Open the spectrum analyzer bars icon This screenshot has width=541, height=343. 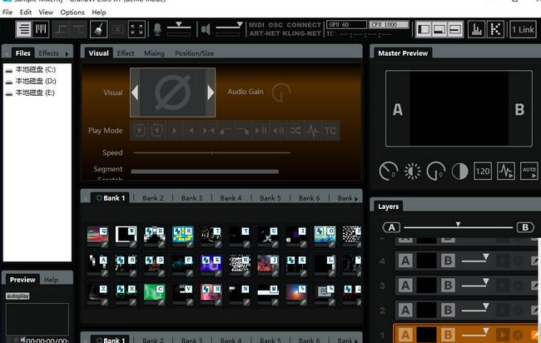477,29
